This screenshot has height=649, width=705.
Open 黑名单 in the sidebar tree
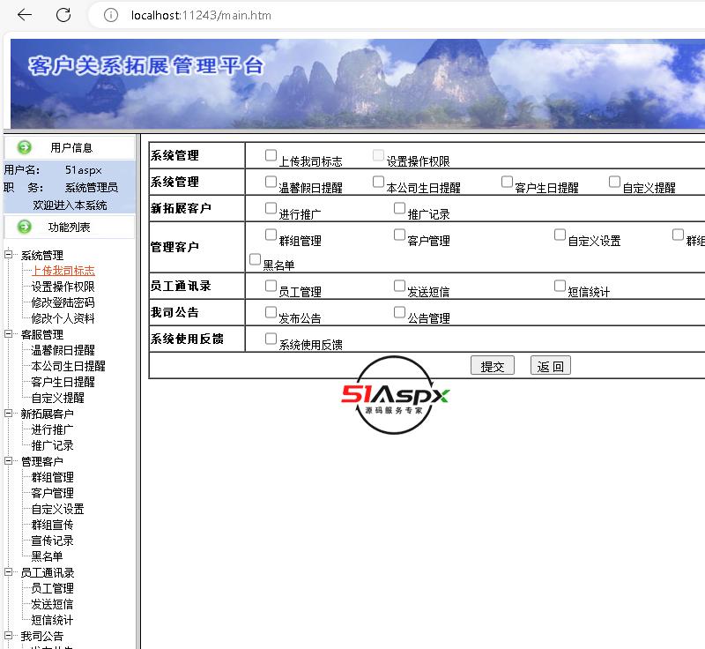pos(48,556)
